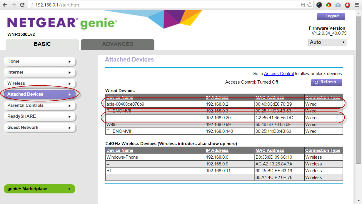Sort wired devices by Device Name
This screenshot has width=362, height=204.
pos(120,97)
